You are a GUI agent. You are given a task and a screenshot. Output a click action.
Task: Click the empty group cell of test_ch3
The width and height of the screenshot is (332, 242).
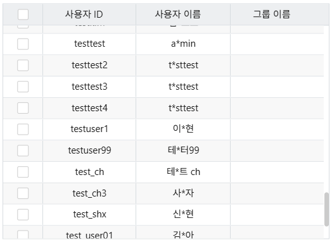[277, 193]
